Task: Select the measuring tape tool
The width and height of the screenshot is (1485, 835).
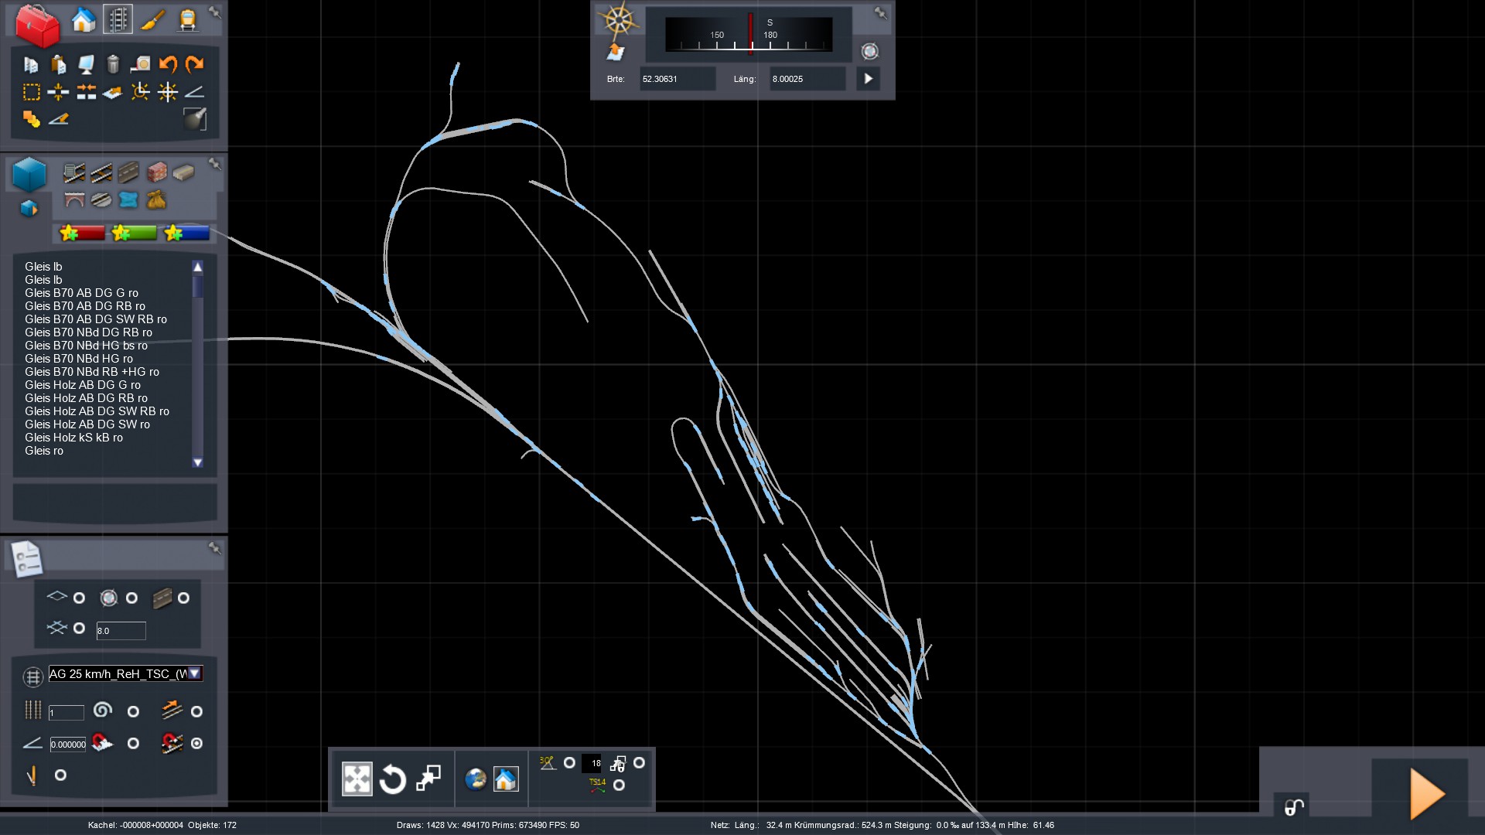Action: [140, 64]
